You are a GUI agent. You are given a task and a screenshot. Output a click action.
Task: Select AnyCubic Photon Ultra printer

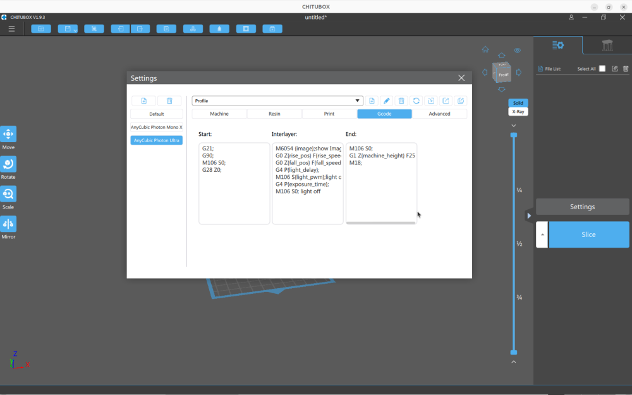click(156, 140)
